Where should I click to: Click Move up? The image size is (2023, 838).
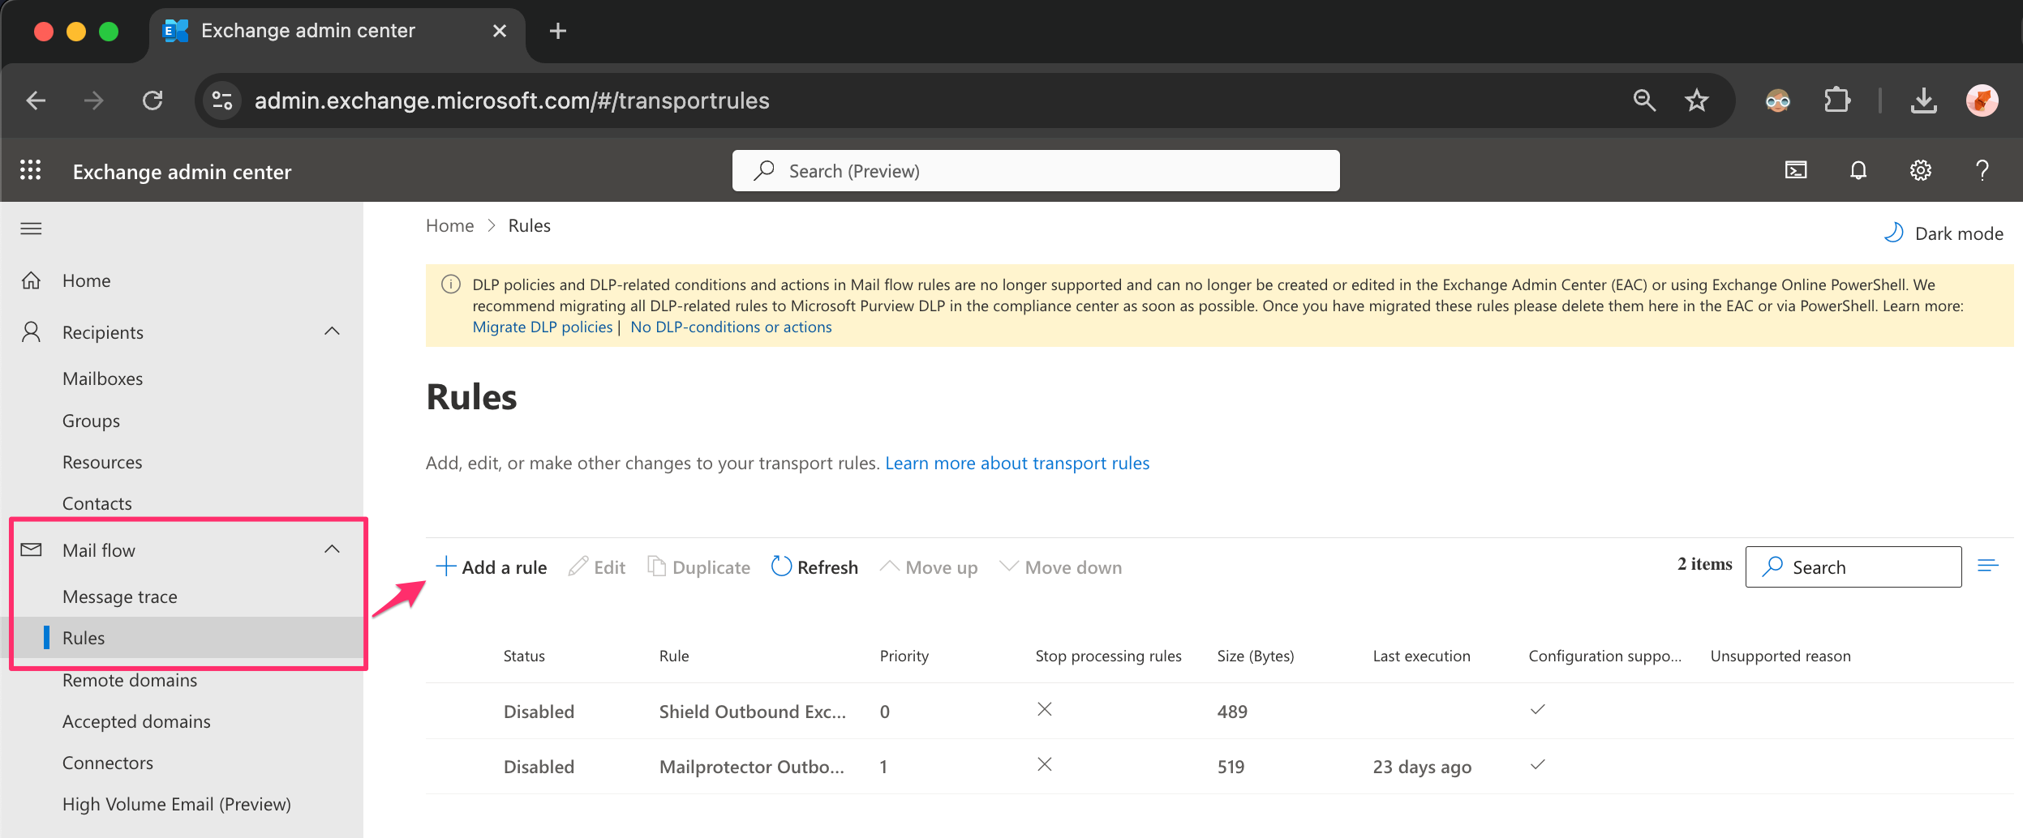[x=929, y=567]
